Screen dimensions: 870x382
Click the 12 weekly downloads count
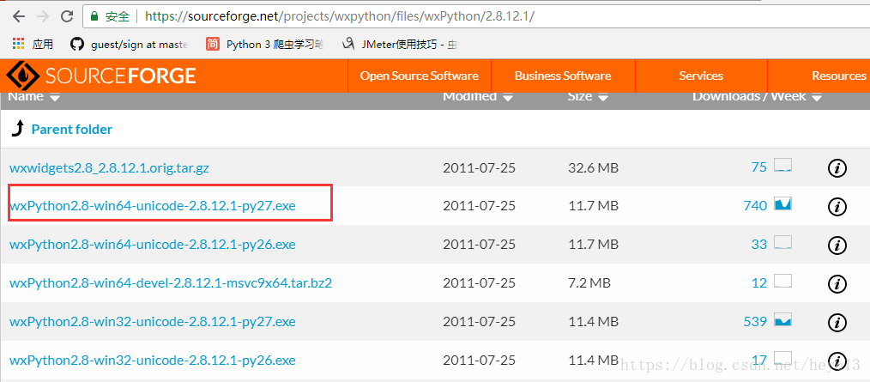(x=759, y=283)
